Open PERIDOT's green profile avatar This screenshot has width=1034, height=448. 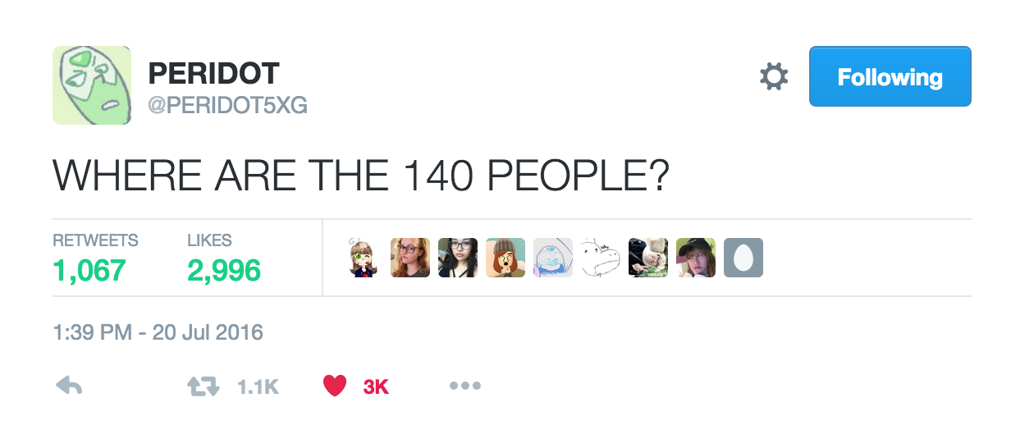[x=92, y=85]
